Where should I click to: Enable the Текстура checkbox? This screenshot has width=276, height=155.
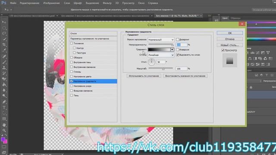(x=74, y=53)
